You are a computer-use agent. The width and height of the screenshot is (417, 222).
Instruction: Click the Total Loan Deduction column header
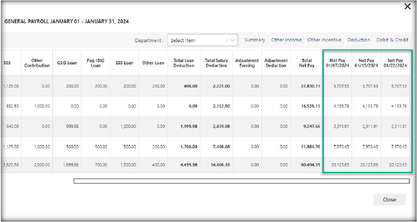coord(184,63)
